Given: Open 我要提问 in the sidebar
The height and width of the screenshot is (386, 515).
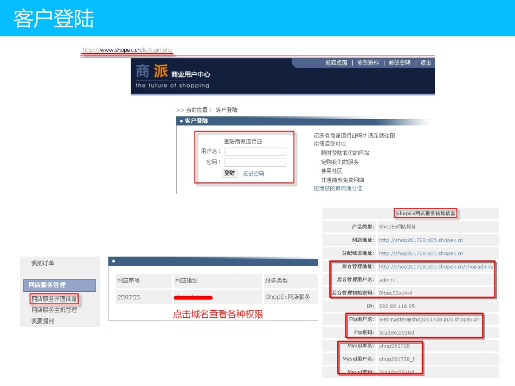Looking at the screenshot, I should pos(43,321).
